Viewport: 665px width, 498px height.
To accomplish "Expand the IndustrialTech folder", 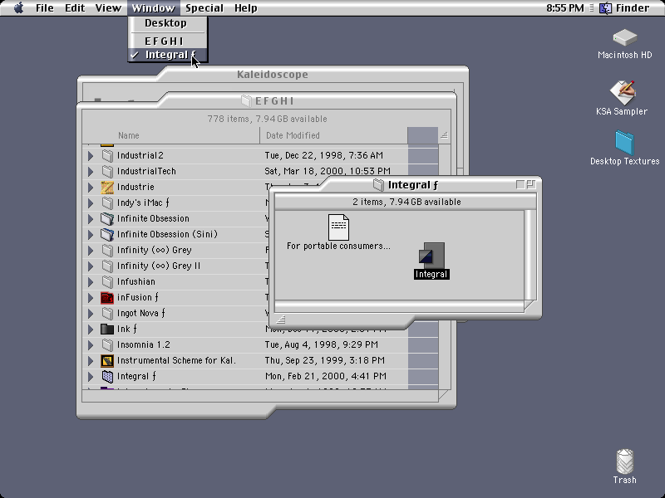I will click(x=91, y=172).
